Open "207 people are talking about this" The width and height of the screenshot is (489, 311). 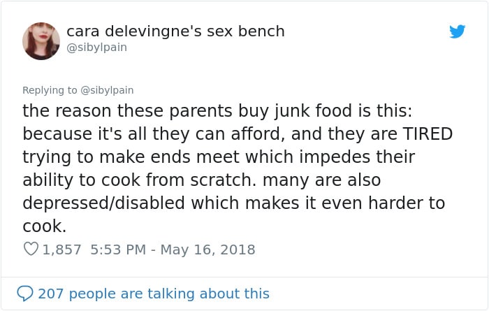(154, 294)
